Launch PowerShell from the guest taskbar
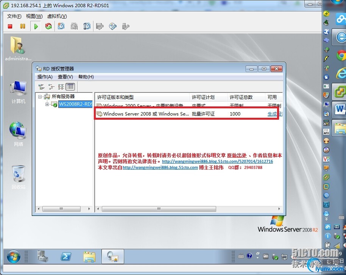Viewport: 346px width, 275px height. (x=66, y=256)
